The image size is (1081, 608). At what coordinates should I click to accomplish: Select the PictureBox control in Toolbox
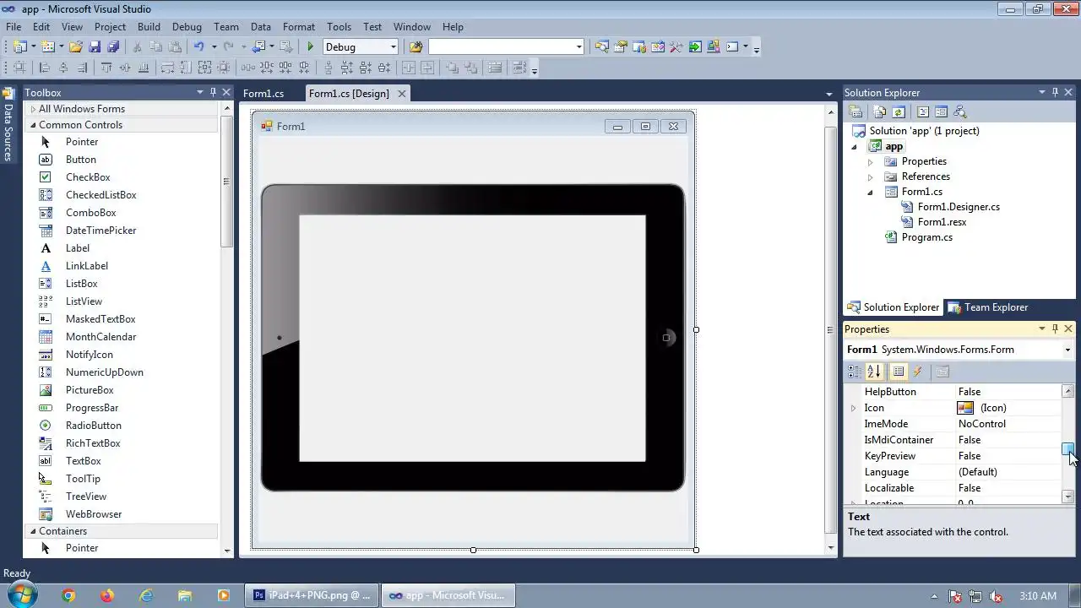click(90, 390)
